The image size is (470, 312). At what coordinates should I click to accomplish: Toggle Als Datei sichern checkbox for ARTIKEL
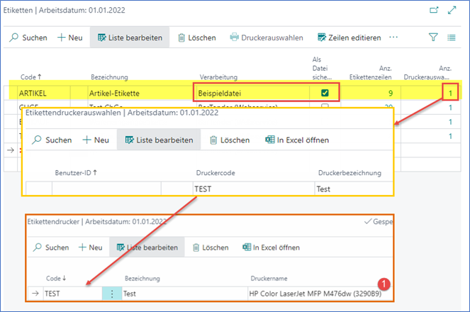coord(325,92)
